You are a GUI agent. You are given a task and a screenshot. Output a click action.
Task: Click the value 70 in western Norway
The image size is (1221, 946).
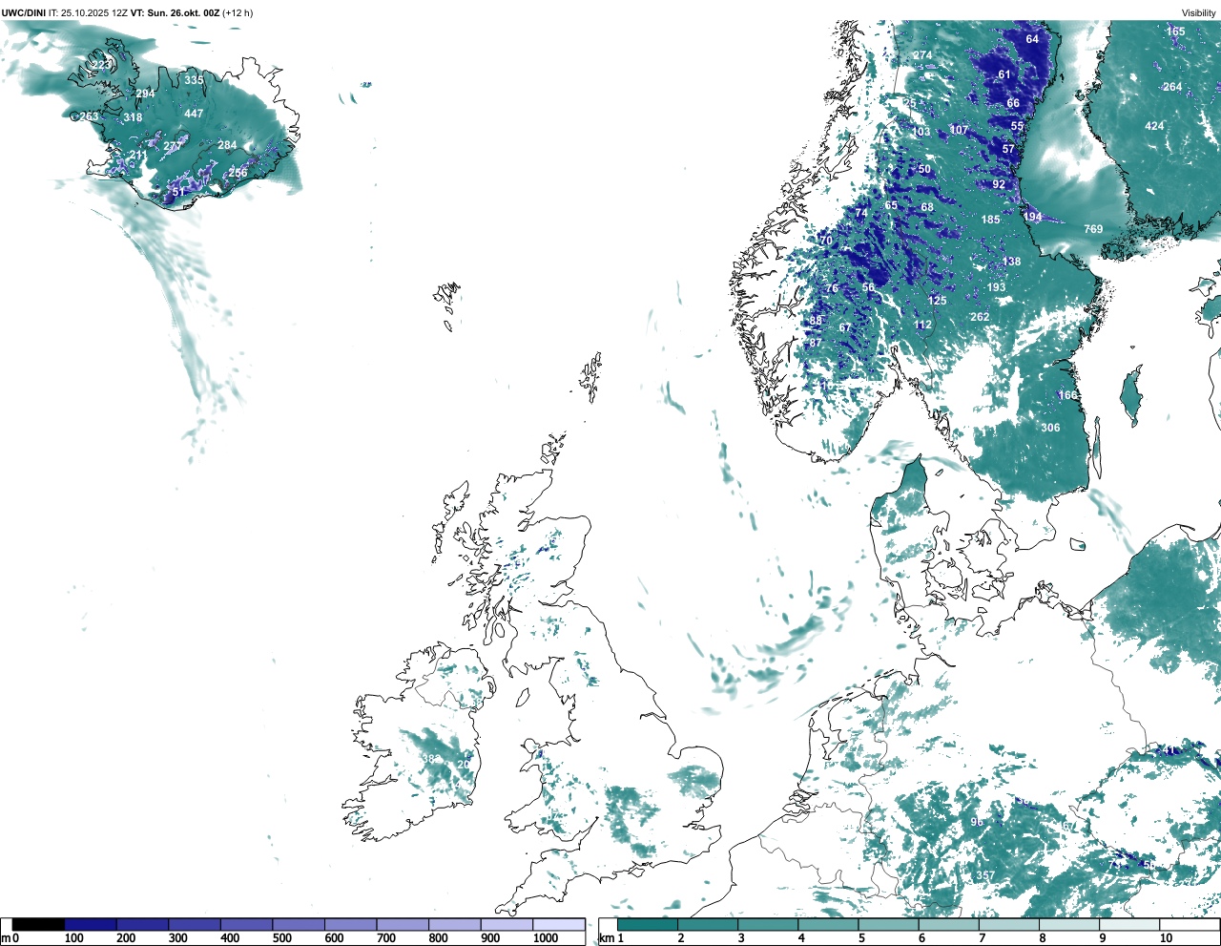pyautogui.click(x=826, y=241)
